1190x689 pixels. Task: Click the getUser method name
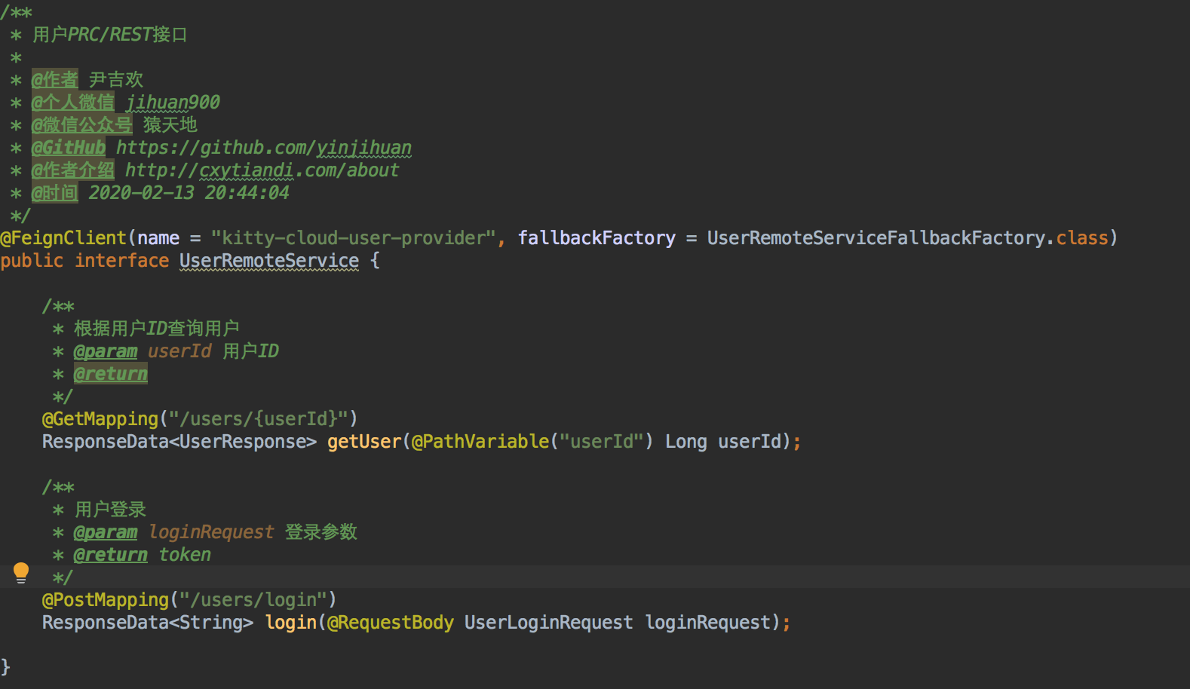pyautogui.click(x=364, y=442)
